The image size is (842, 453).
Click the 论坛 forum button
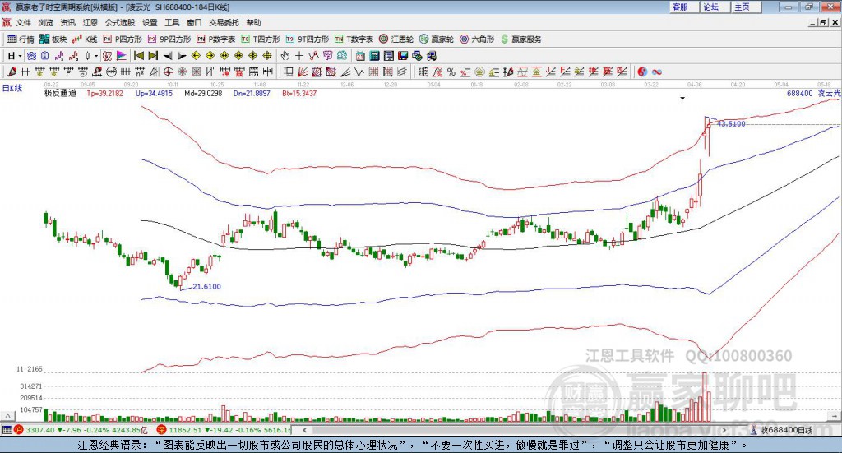[715, 7]
